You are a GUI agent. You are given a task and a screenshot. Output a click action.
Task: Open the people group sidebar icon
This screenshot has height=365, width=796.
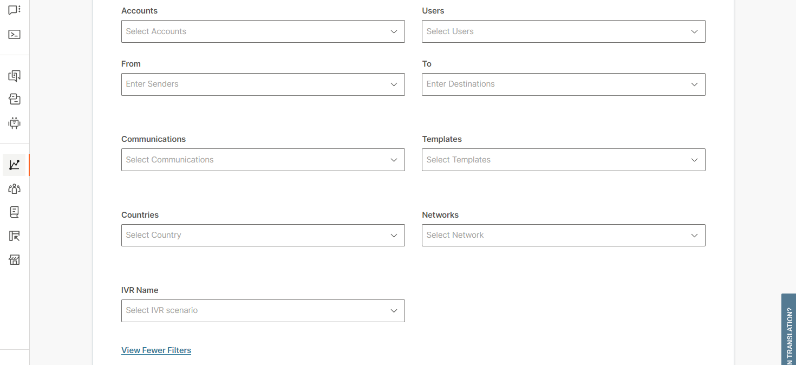point(15,188)
